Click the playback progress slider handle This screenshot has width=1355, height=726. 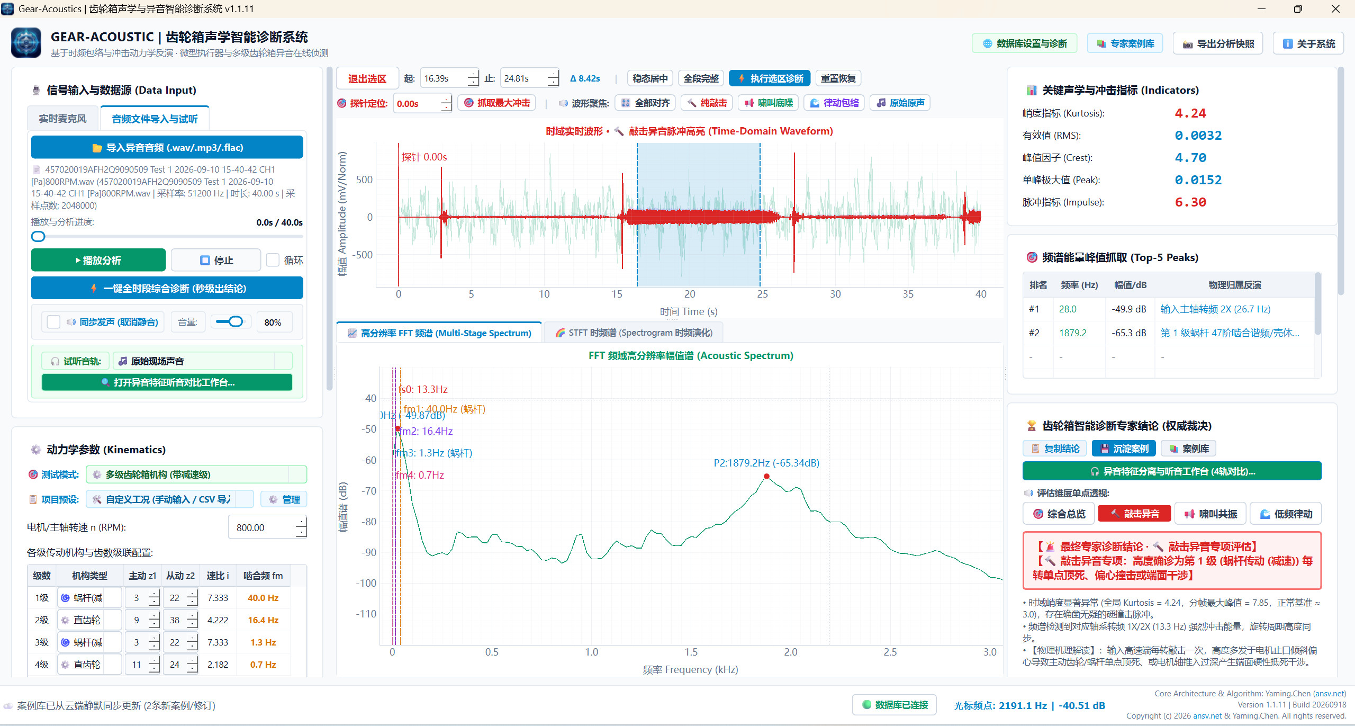click(38, 237)
